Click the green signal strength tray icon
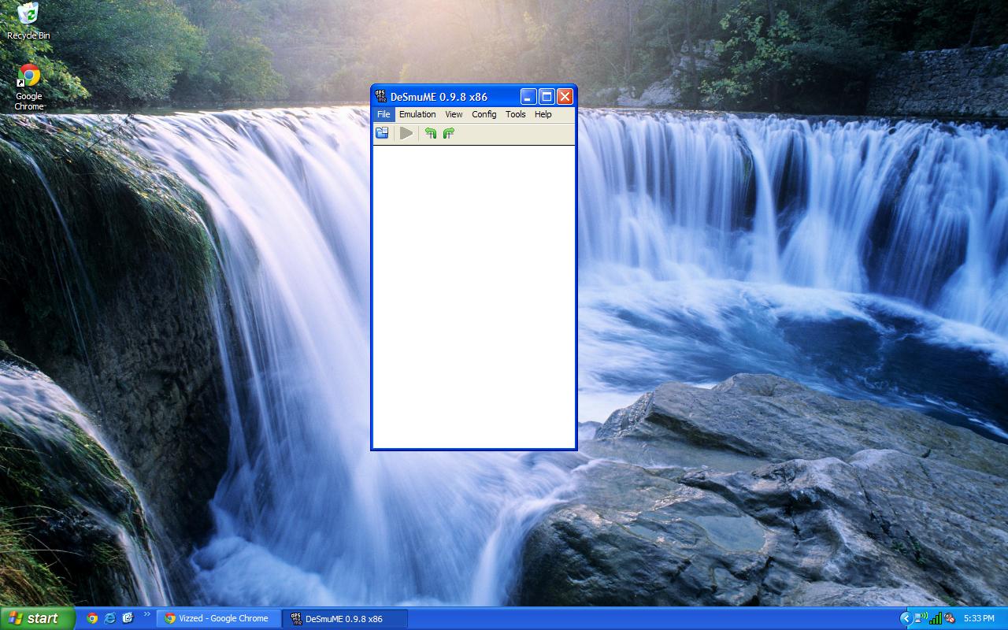The width and height of the screenshot is (1008, 630). pos(936,618)
